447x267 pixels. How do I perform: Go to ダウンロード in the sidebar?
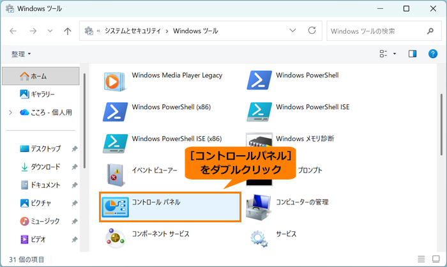tap(45, 167)
